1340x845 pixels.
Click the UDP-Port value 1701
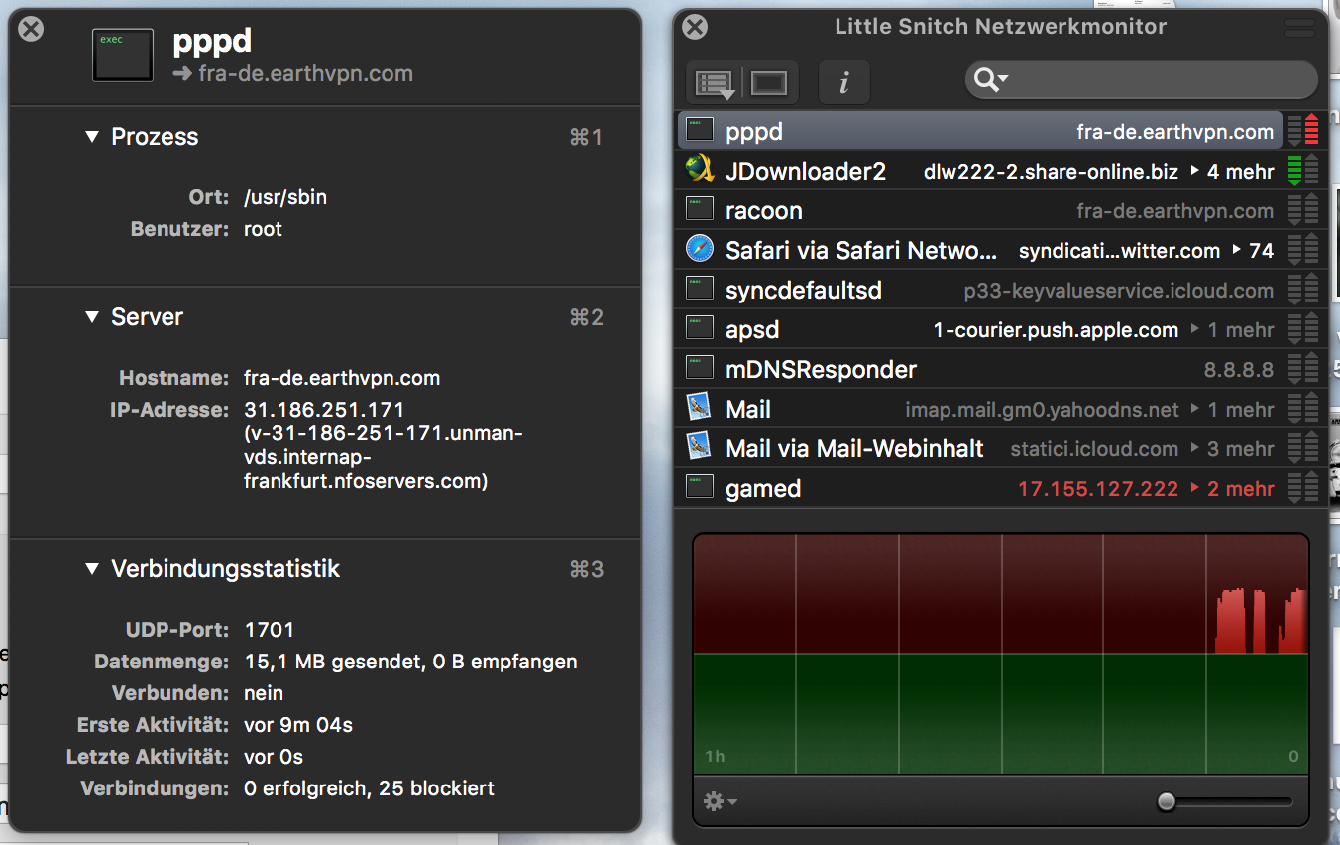point(269,630)
